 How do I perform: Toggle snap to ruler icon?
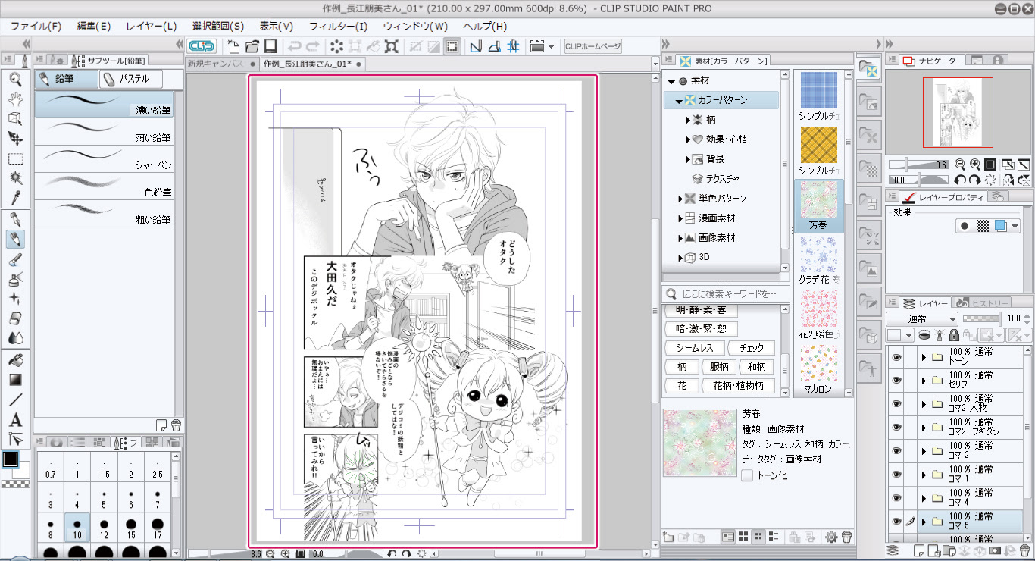tap(476, 46)
